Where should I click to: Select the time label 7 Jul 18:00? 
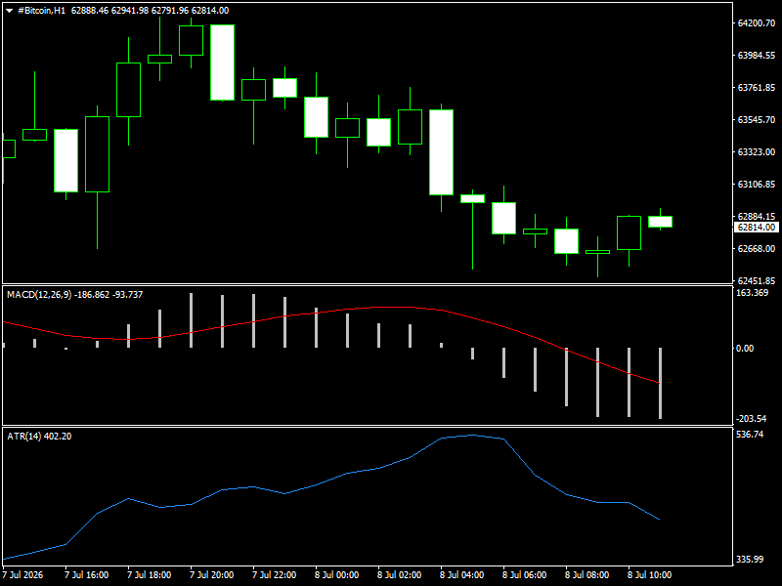150,575
